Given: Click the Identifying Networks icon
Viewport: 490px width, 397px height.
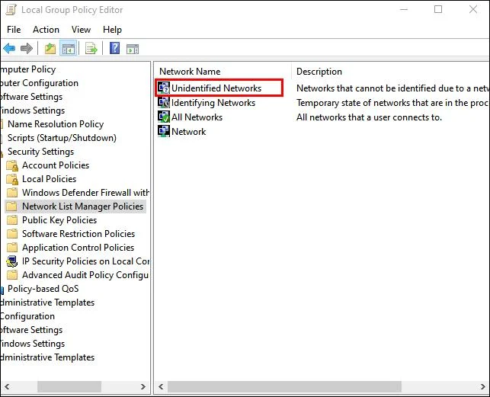Looking at the screenshot, I should pos(163,103).
